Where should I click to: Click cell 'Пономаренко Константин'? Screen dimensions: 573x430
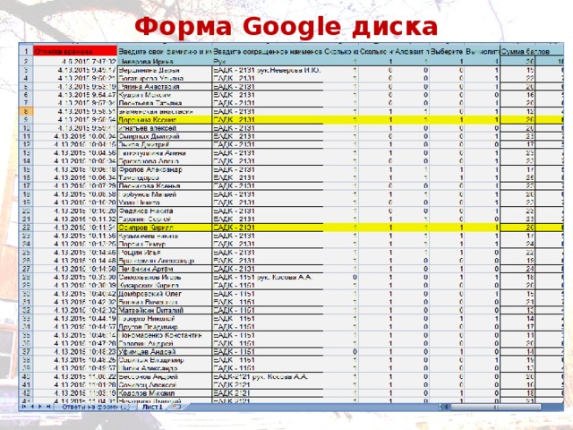[x=165, y=335]
